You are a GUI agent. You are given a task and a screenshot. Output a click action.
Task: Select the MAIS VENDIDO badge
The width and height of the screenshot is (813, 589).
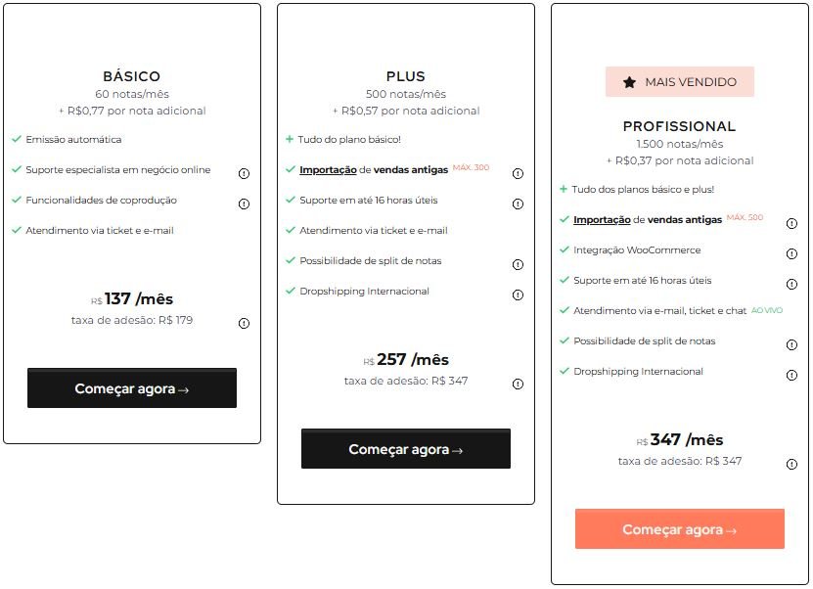[x=679, y=82]
